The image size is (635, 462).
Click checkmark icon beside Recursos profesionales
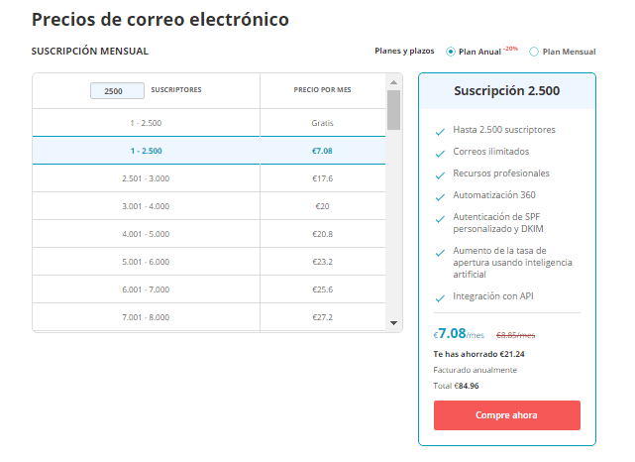coord(440,173)
